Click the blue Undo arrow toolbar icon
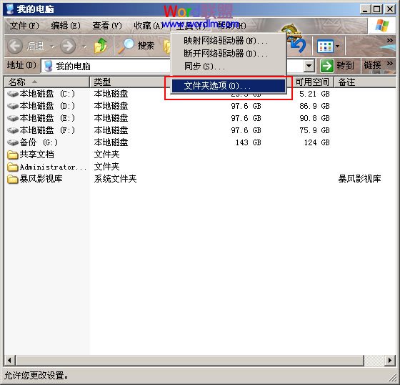This screenshot has width=400, height=385. 298,46
